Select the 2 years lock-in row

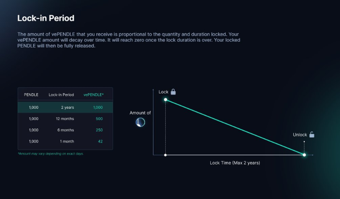tap(65, 107)
